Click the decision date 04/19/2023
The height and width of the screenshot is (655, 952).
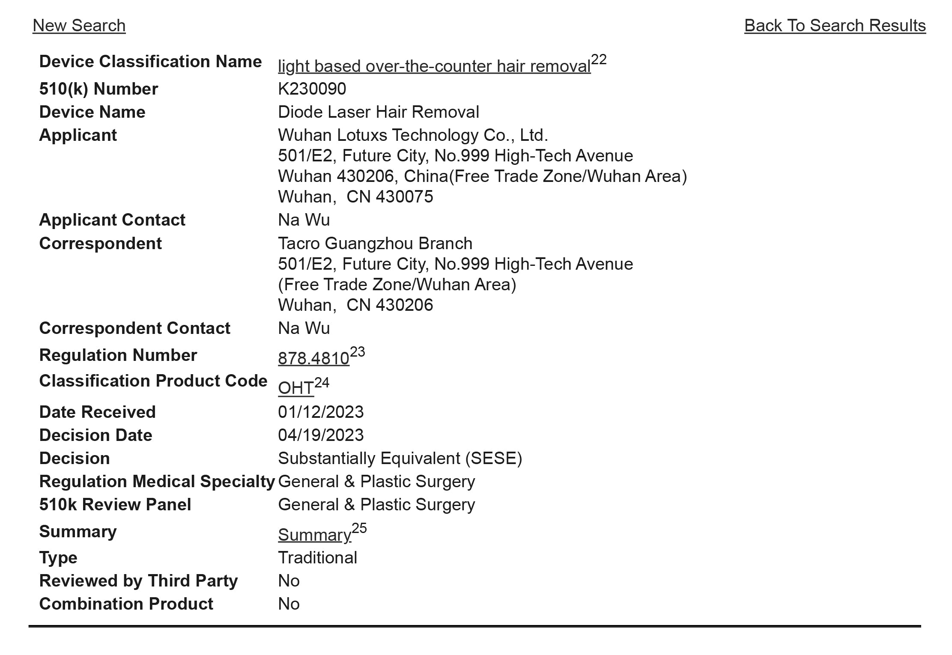pyautogui.click(x=321, y=435)
